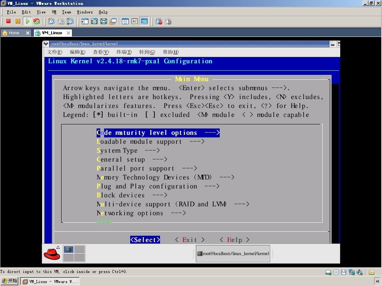Enter full screen mode icon
Screen dimensions: 382x286
(x=104, y=21)
